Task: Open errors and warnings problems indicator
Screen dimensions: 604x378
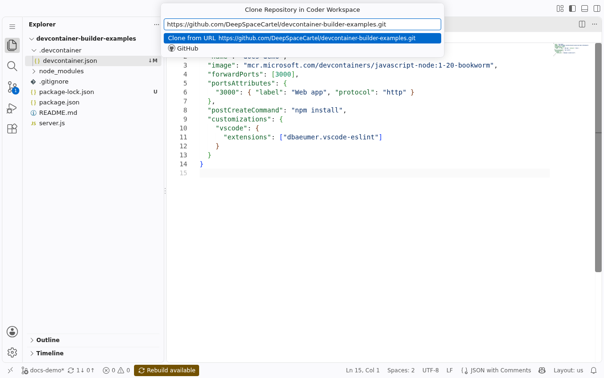Action: pyautogui.click(x=116, y=370)
